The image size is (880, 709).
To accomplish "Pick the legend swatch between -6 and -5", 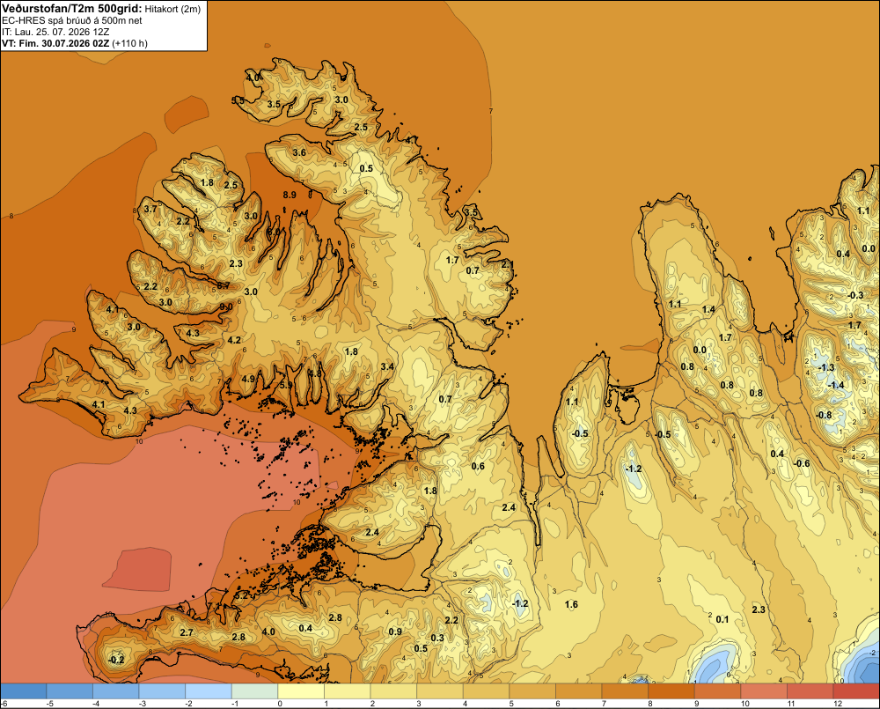I will pos(24,691).
